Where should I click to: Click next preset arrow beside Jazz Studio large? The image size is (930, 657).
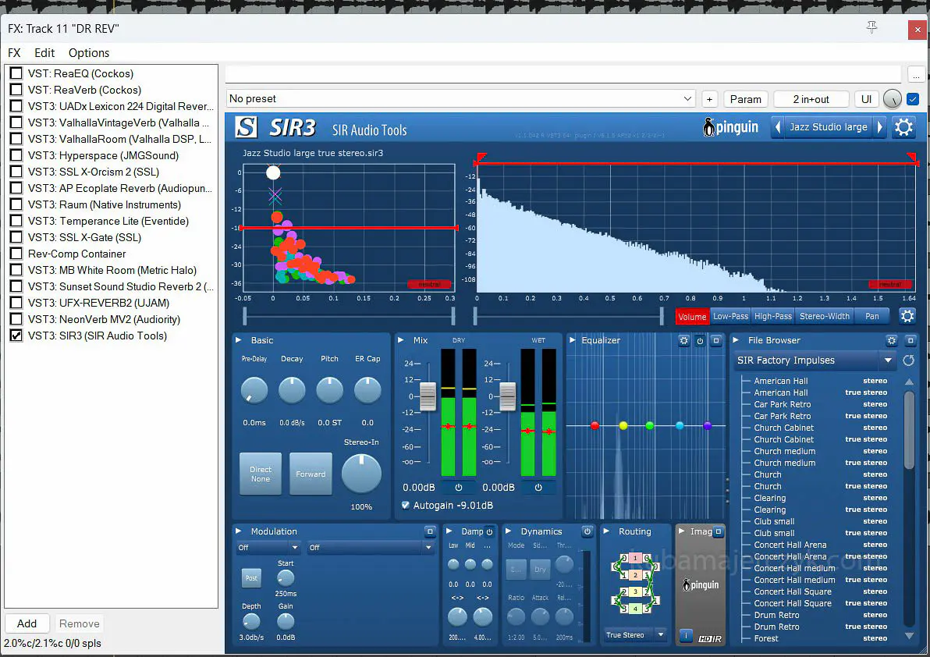pos(880,127)
